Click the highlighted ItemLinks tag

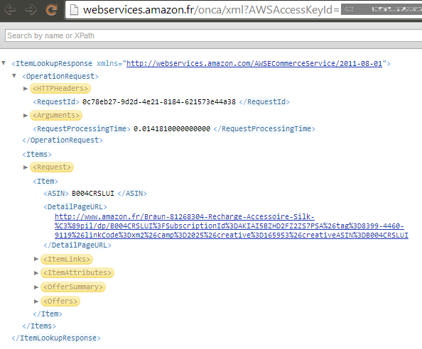pyautogui.click(x=67, y=259)
